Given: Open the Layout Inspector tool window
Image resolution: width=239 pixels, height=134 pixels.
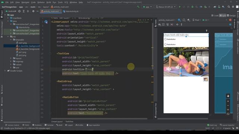Looking at the screenshot, I should tap(227, 125).
